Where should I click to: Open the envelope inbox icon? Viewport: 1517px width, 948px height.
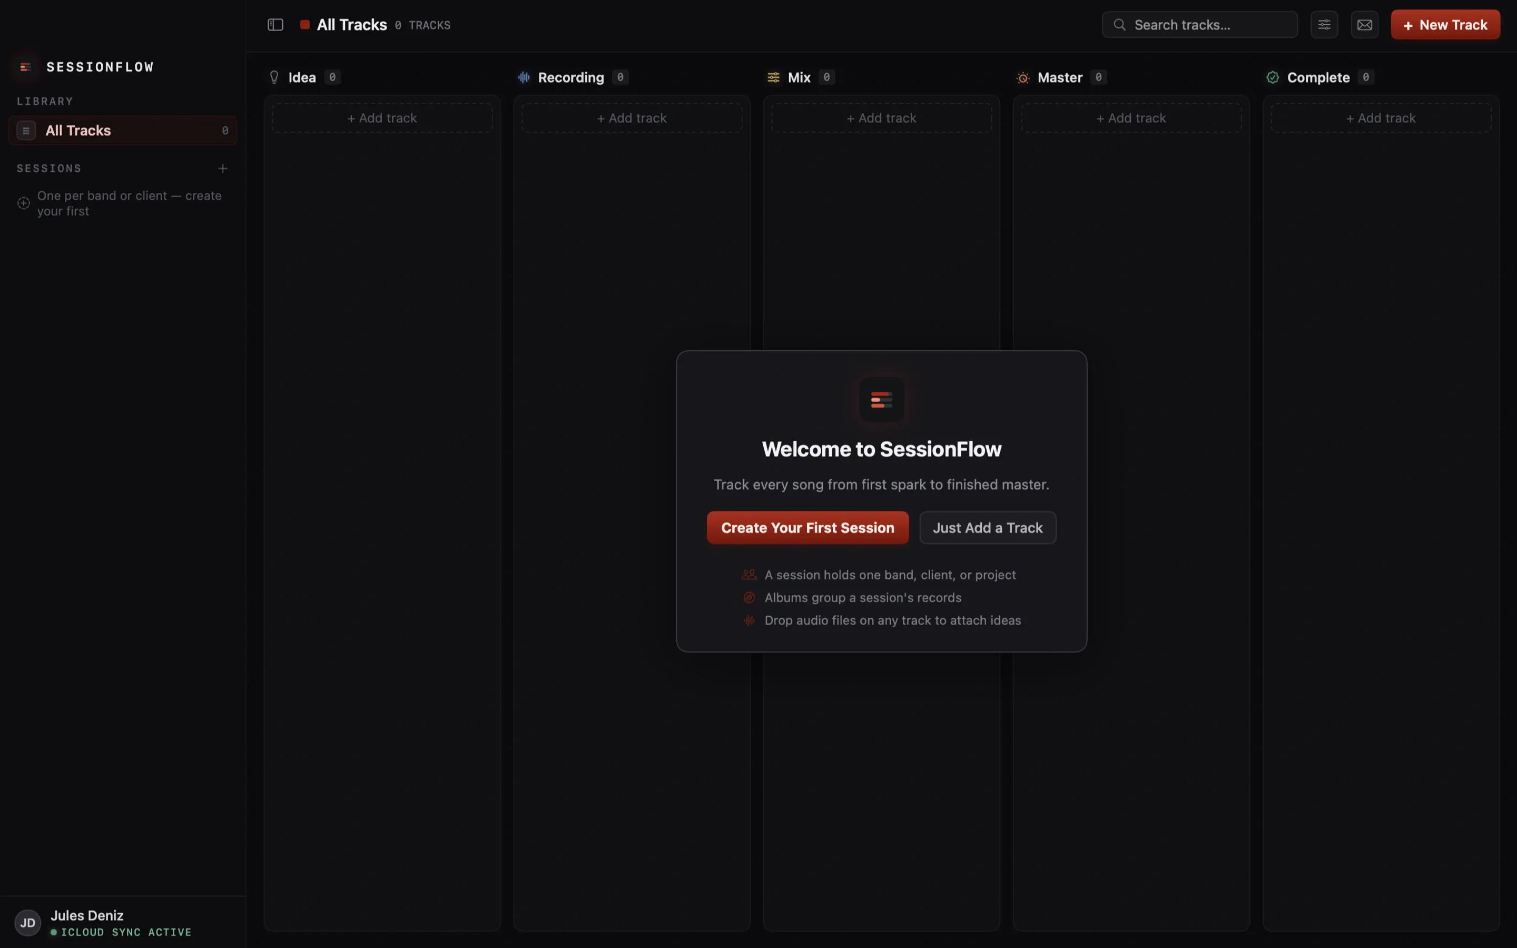1364,24
